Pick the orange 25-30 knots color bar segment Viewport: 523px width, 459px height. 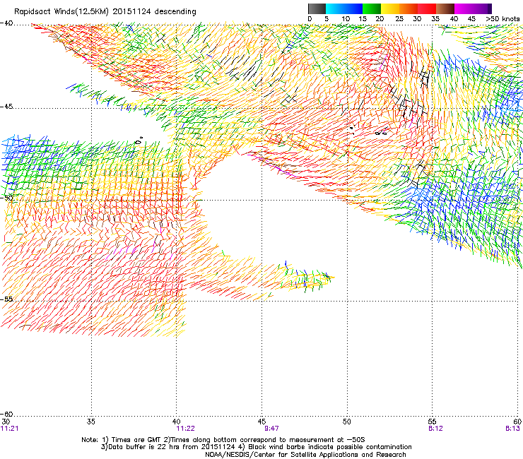tap(409, 8)
